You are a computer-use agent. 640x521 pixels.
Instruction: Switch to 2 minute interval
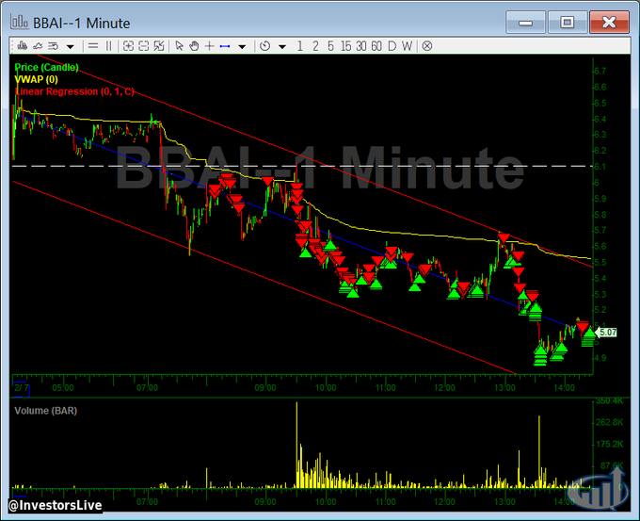[315, 46]
